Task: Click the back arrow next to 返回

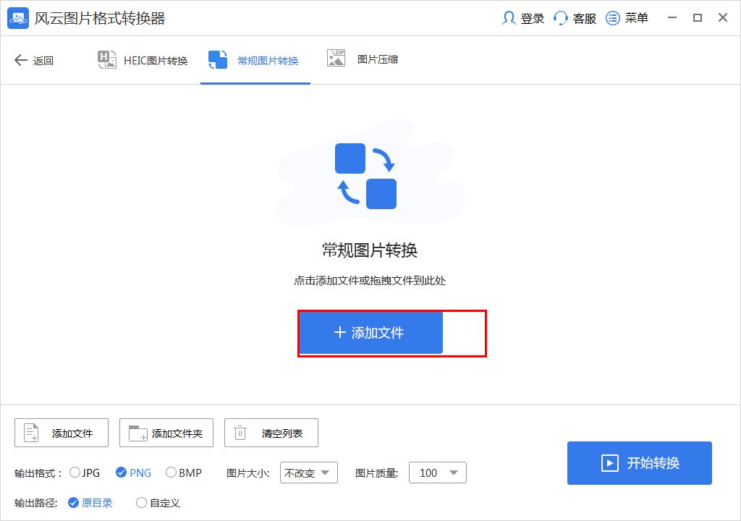Action: [21, 61]
